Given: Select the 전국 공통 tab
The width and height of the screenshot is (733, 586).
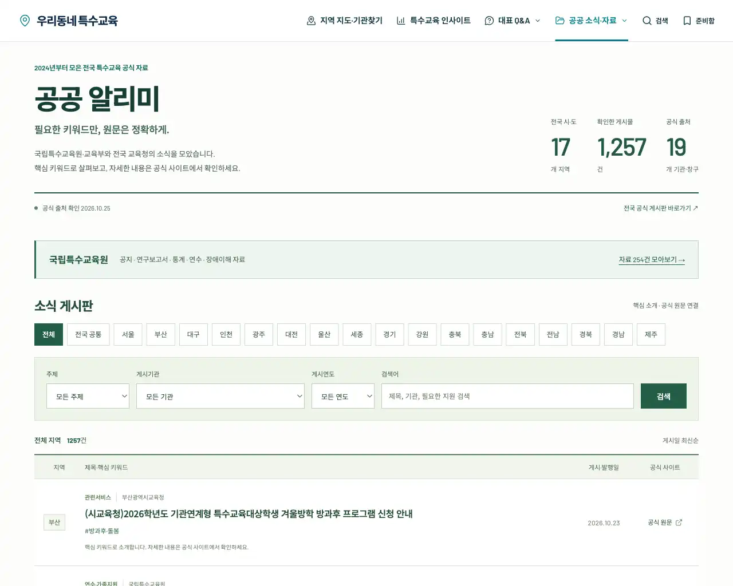Looking at the screenshot, I should [88, 334].
